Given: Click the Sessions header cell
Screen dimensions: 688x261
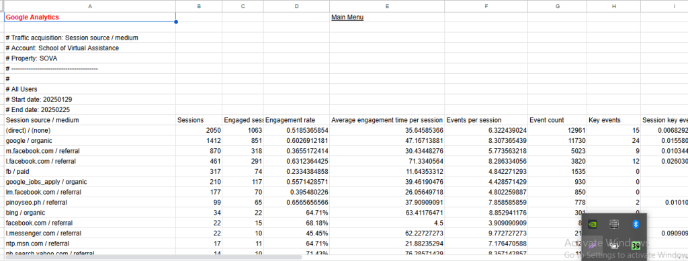Looking at the screenshot, I should tap(199, 120).
